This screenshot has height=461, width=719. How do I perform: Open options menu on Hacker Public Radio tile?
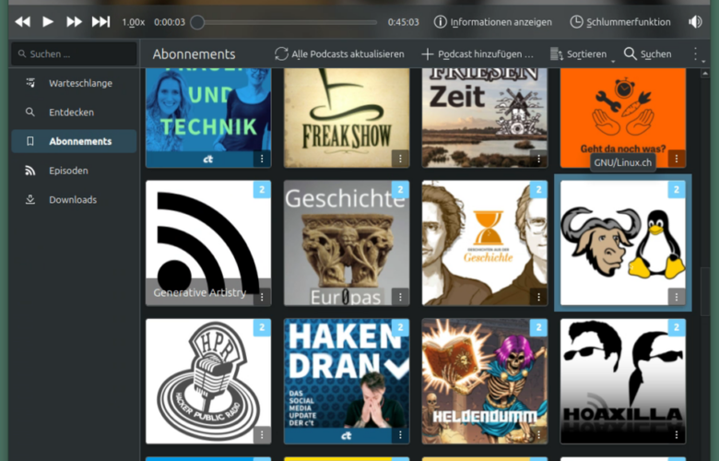click(262, 435)
